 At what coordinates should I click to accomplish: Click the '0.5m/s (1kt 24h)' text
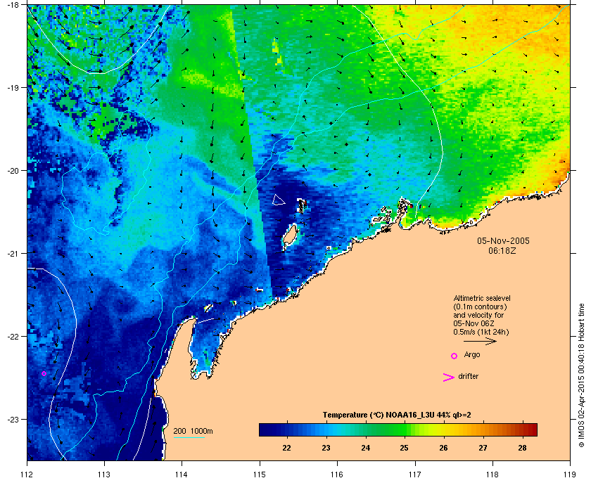[x=481, y=332]
